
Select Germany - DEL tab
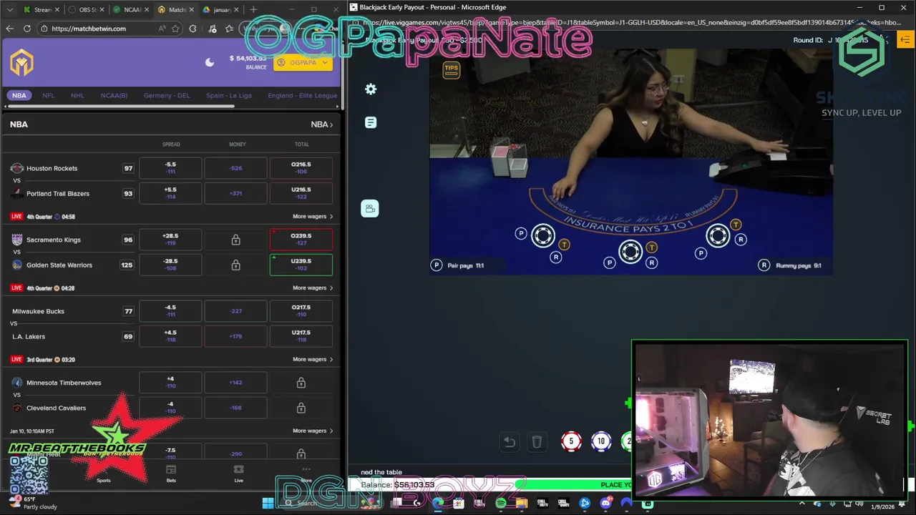(167, 95)
